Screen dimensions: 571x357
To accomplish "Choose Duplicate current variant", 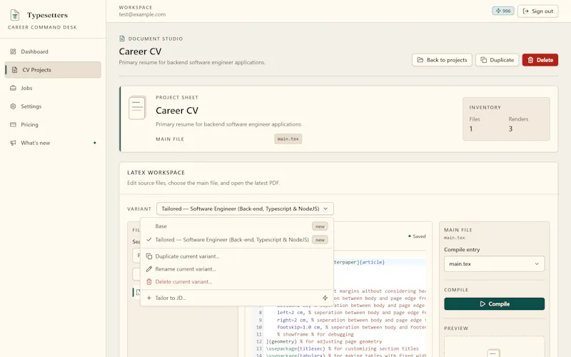I will pos(237,256).
